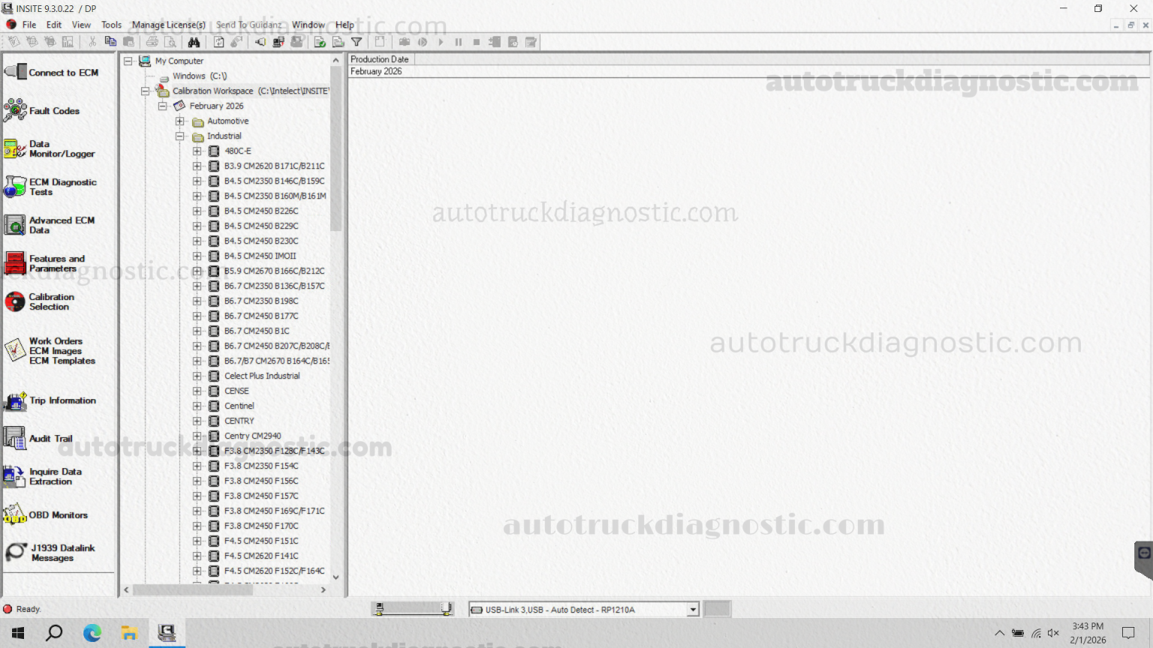The height and width of the screenshot is (648, 1153).
Task: Open Microsoft Edge from the taskbar
Action: click(92, 633)
